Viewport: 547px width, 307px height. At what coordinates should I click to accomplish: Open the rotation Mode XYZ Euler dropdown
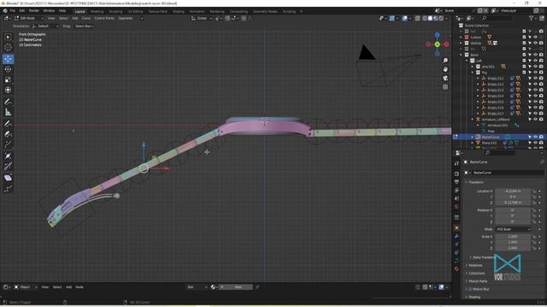tap(513, 229)
